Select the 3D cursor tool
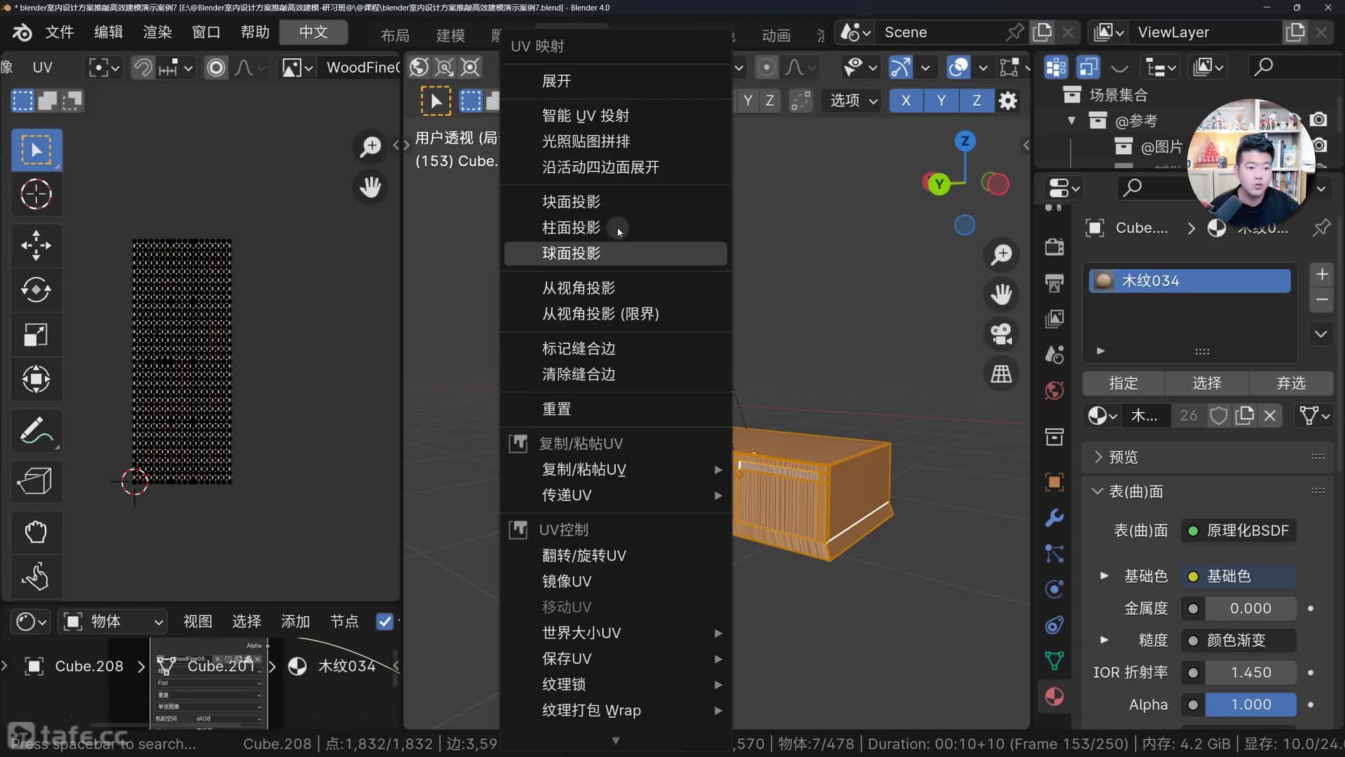The width and height of the screenshot is (1345, 757). pos(36,194)
